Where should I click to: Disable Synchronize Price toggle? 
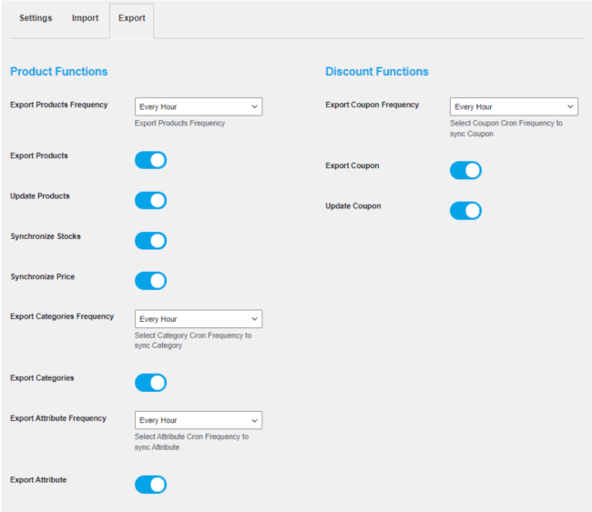click(150, 280)
